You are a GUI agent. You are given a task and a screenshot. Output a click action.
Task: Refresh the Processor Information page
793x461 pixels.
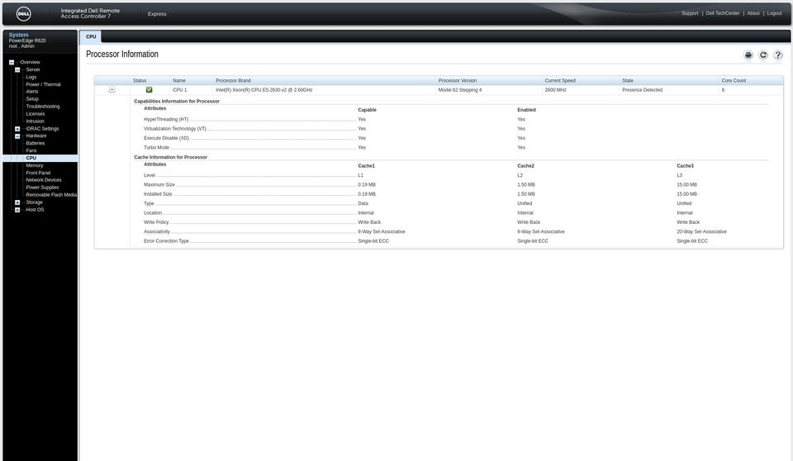pyautogui.click(x=763, y=55)
